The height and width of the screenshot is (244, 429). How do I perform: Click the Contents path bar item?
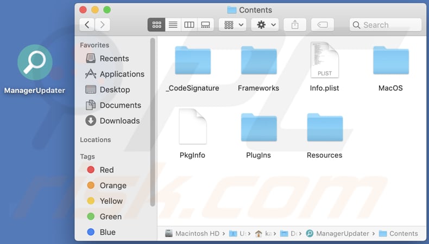[399, 234]
